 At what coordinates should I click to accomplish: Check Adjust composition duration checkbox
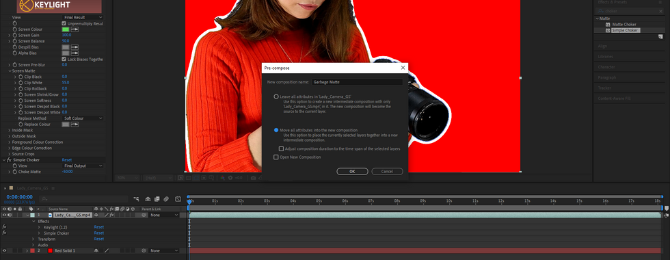(281, 149)
